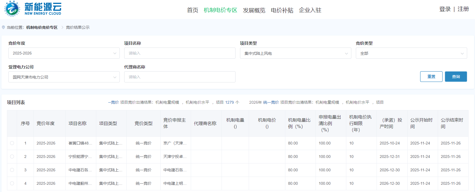Screen dimensions: 475x192
Task: Click the 项目 1279 个 count text
Action: pyautogui.click(x=227, y=102)
